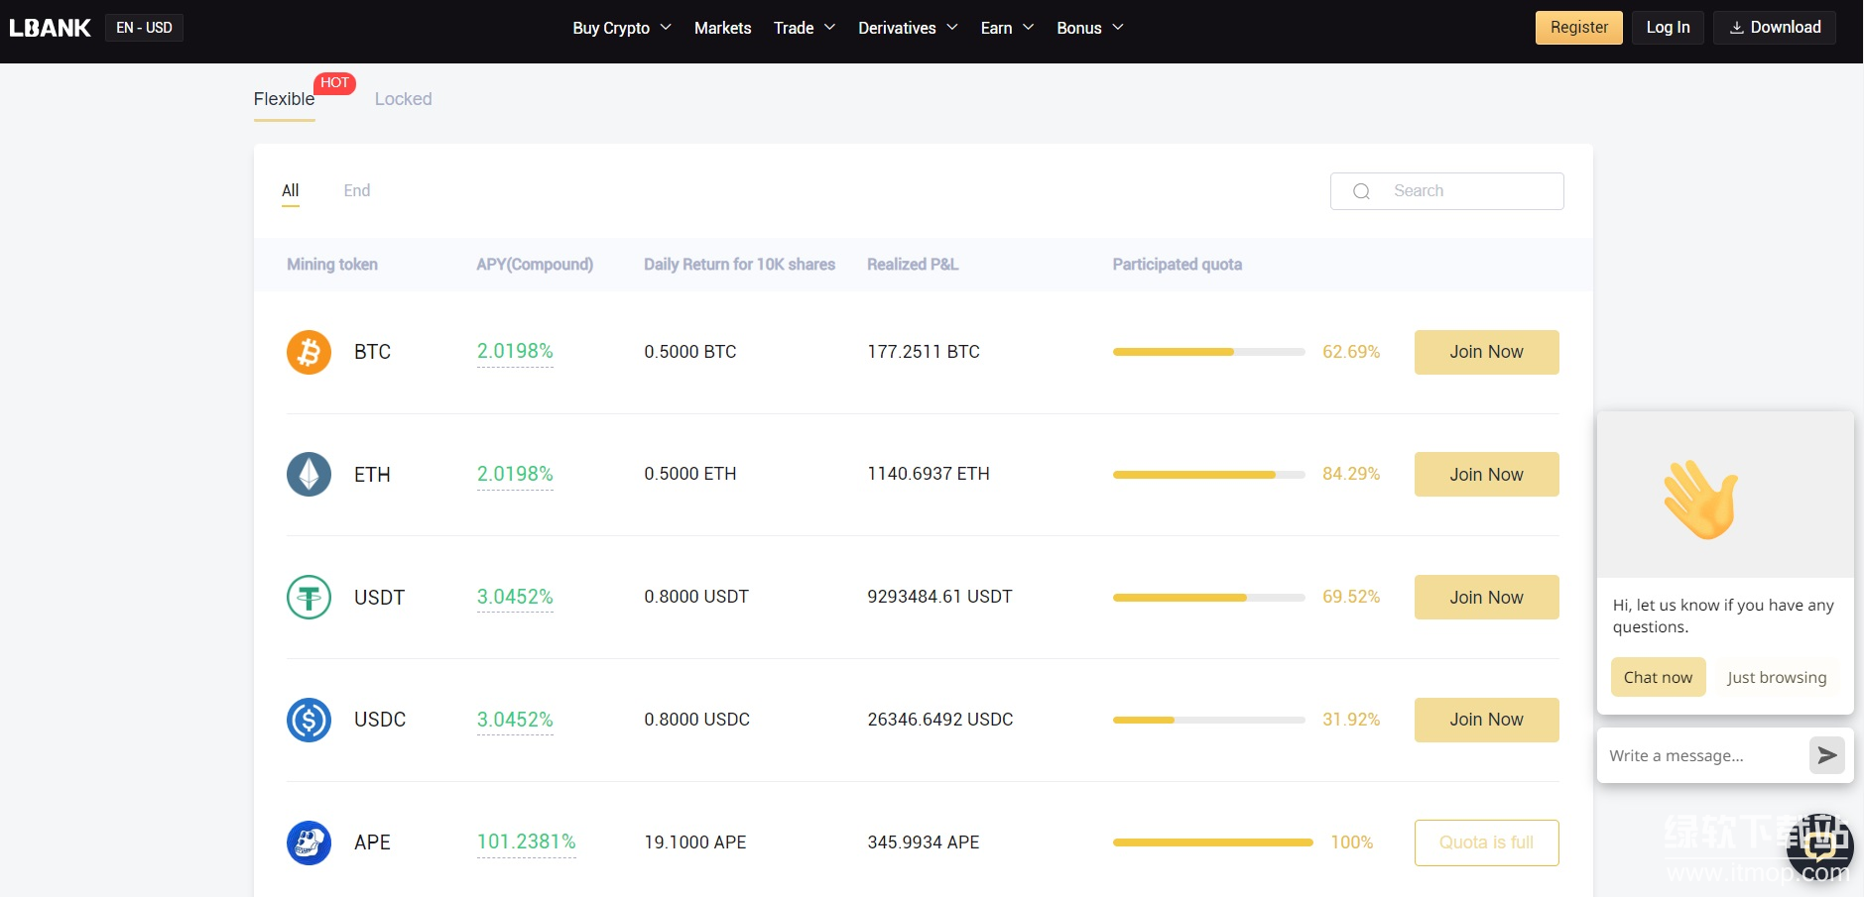
Task: Expand the Derivatives dropdown
Action: (x=907, y=28)
